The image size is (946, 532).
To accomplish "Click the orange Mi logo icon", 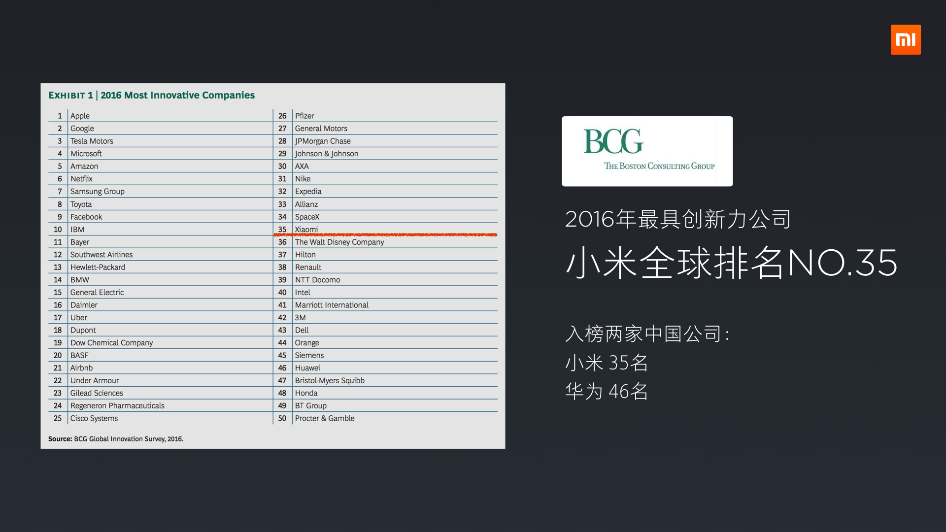I will pyautogui.click(x=906, y=39).
